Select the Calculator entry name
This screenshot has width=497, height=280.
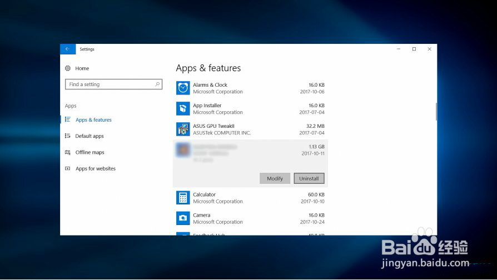tap(205, 194)
